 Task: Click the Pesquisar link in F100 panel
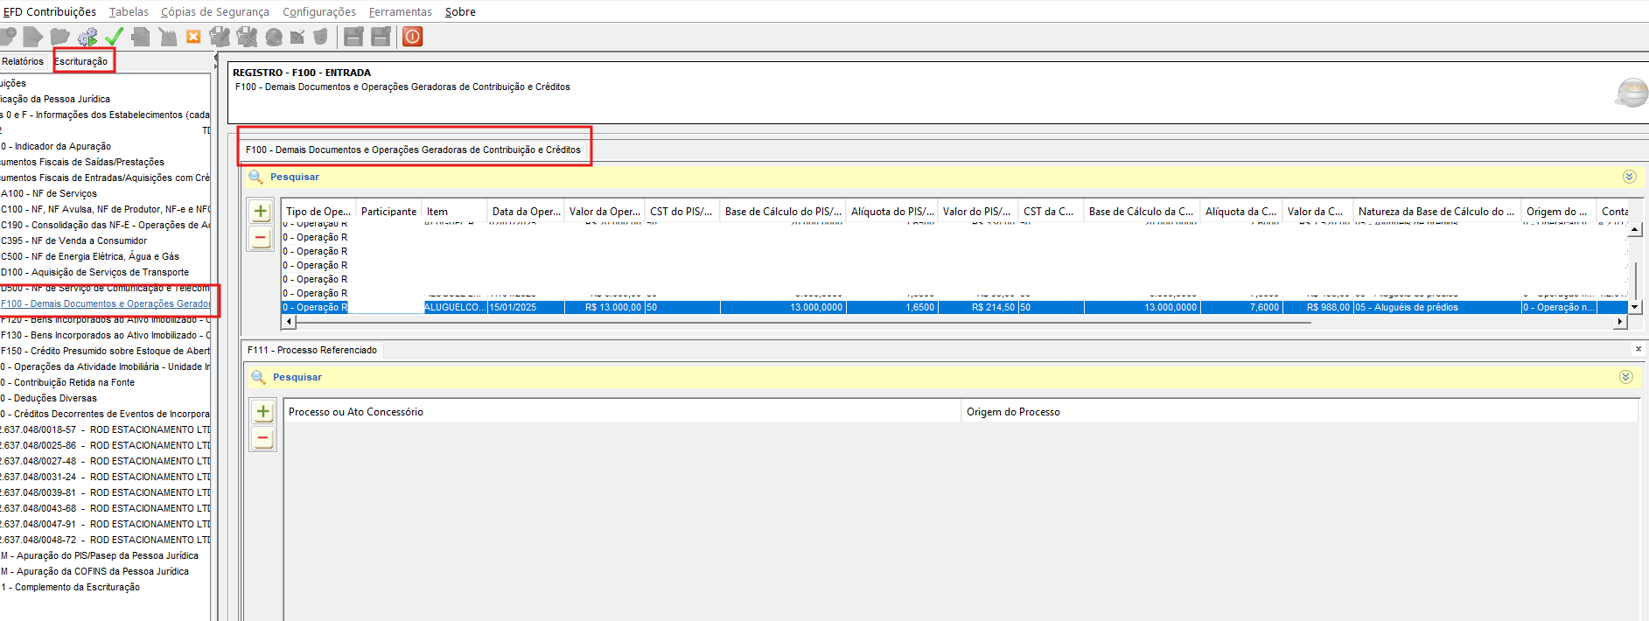point(295,177)
